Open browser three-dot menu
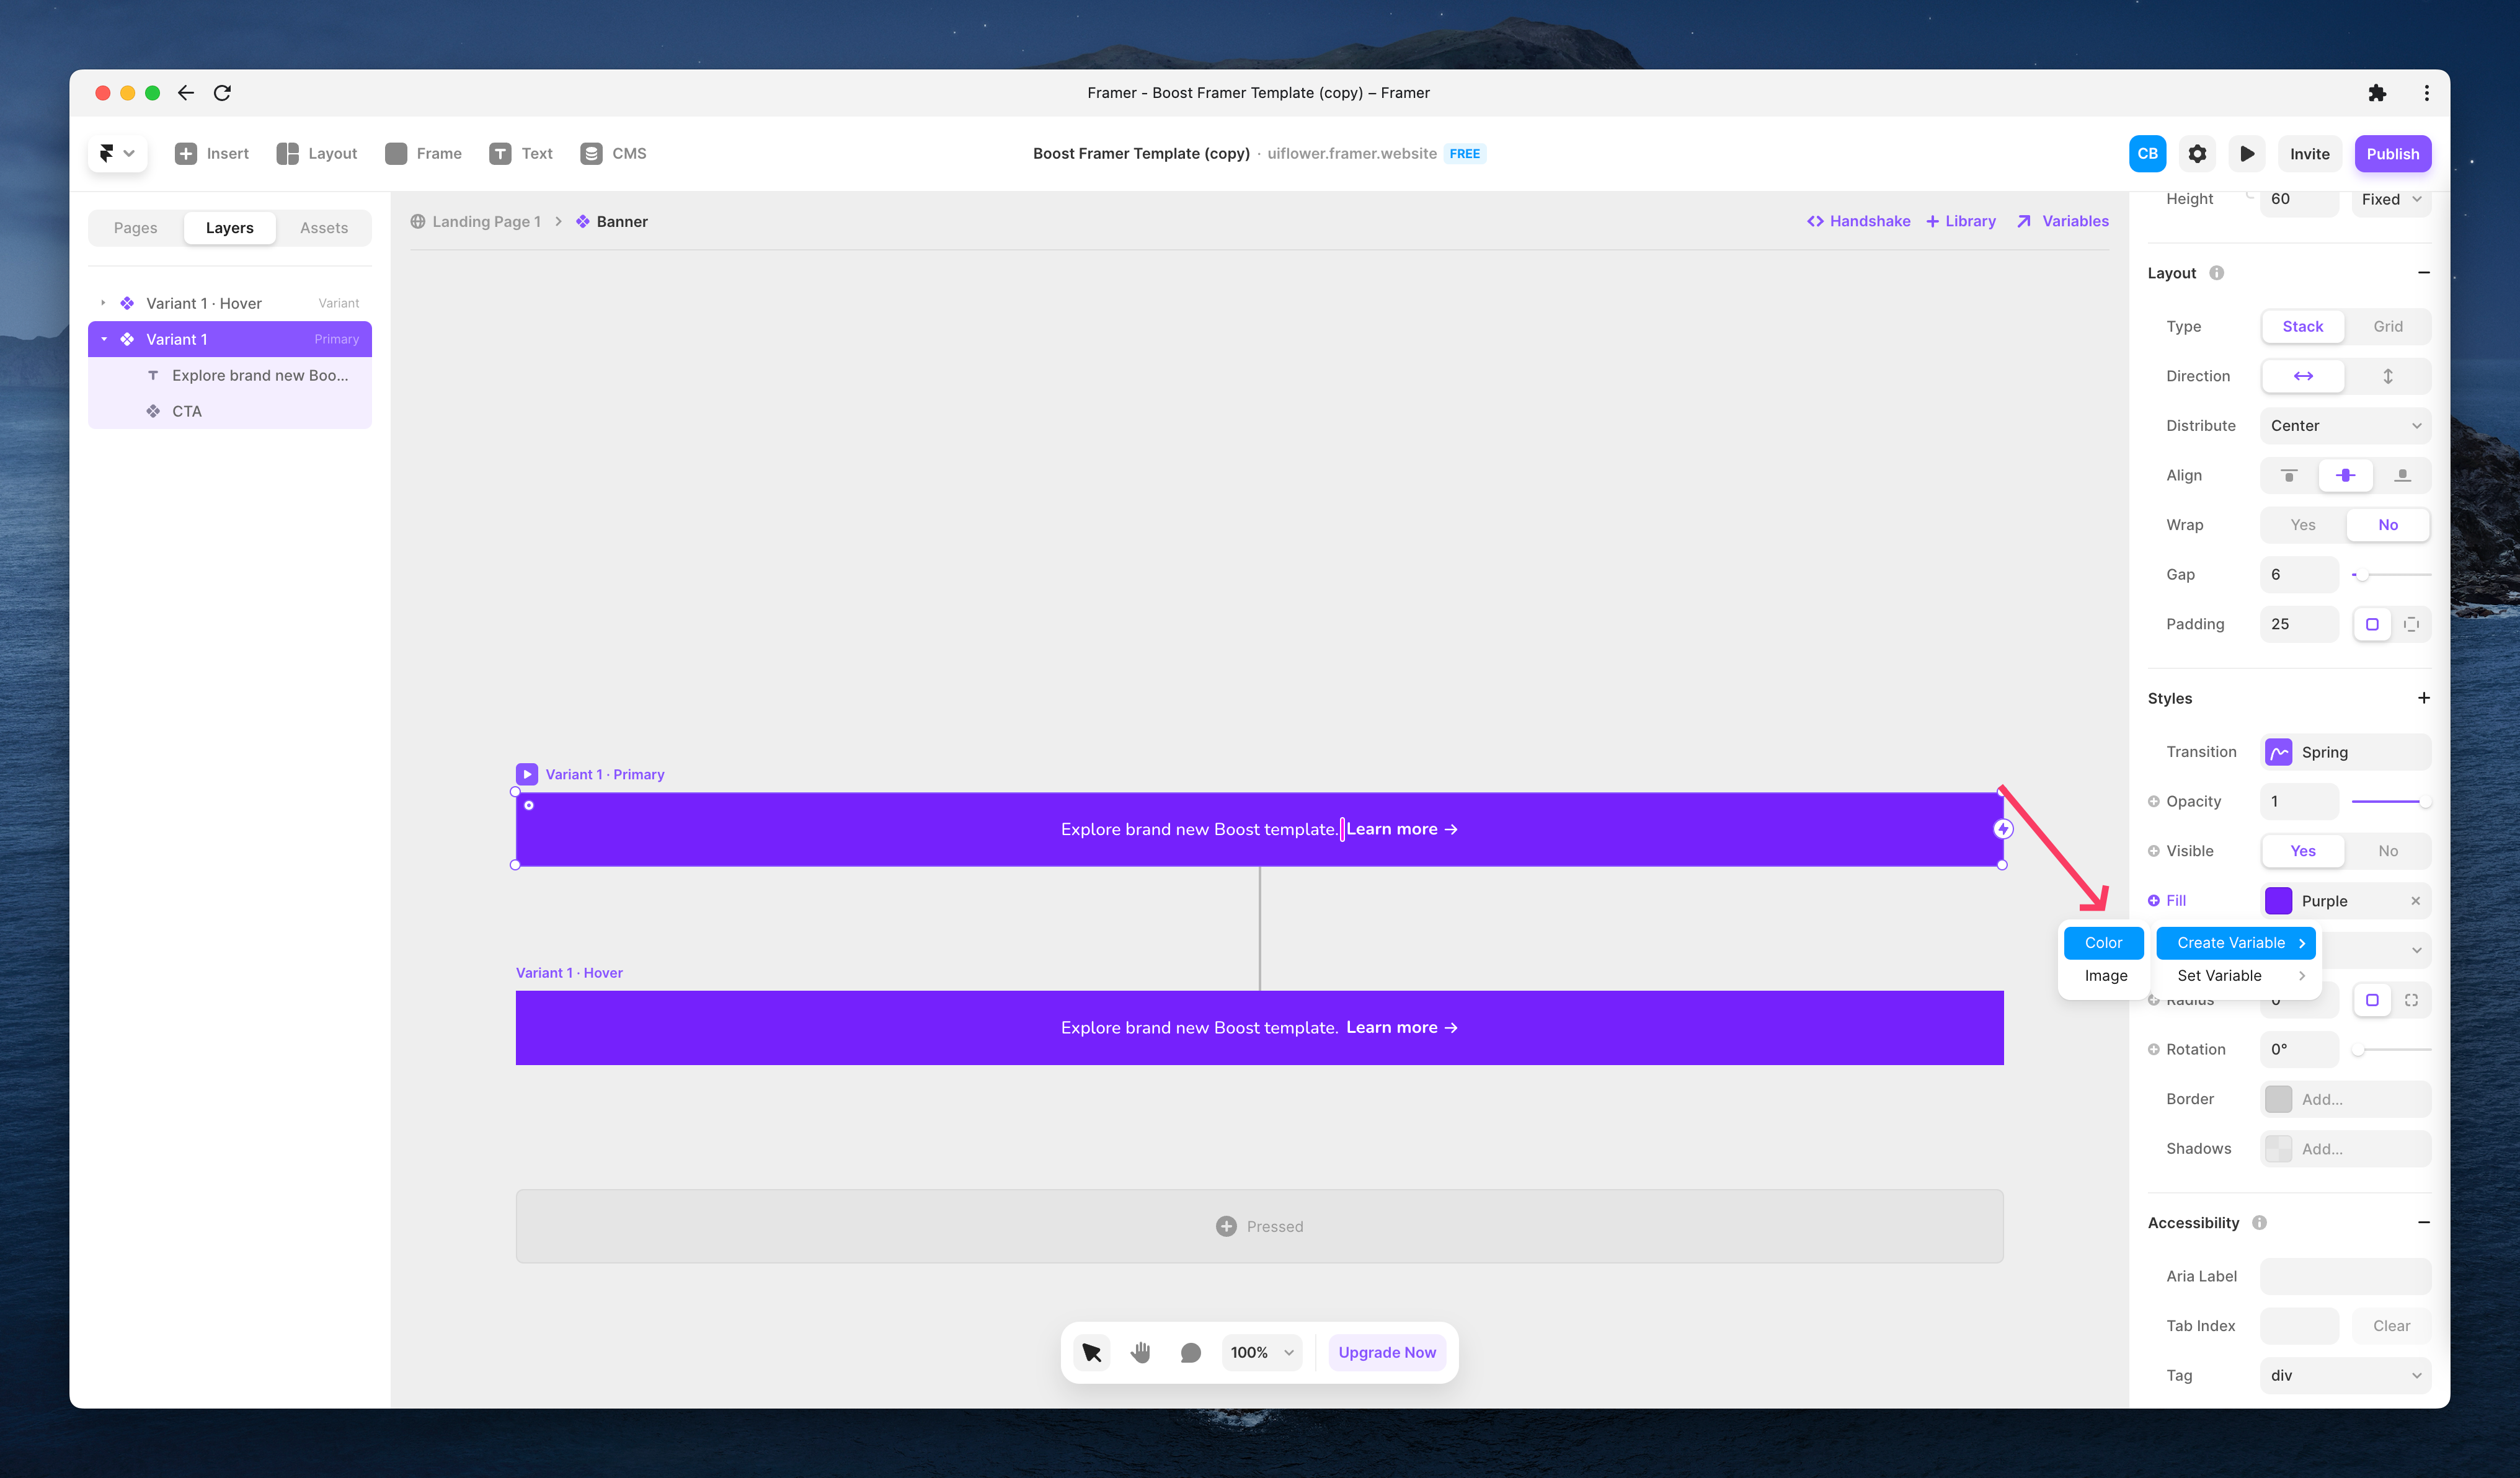The height and width of the screenshot is (1478, 2520). [x=2426, y=93]
